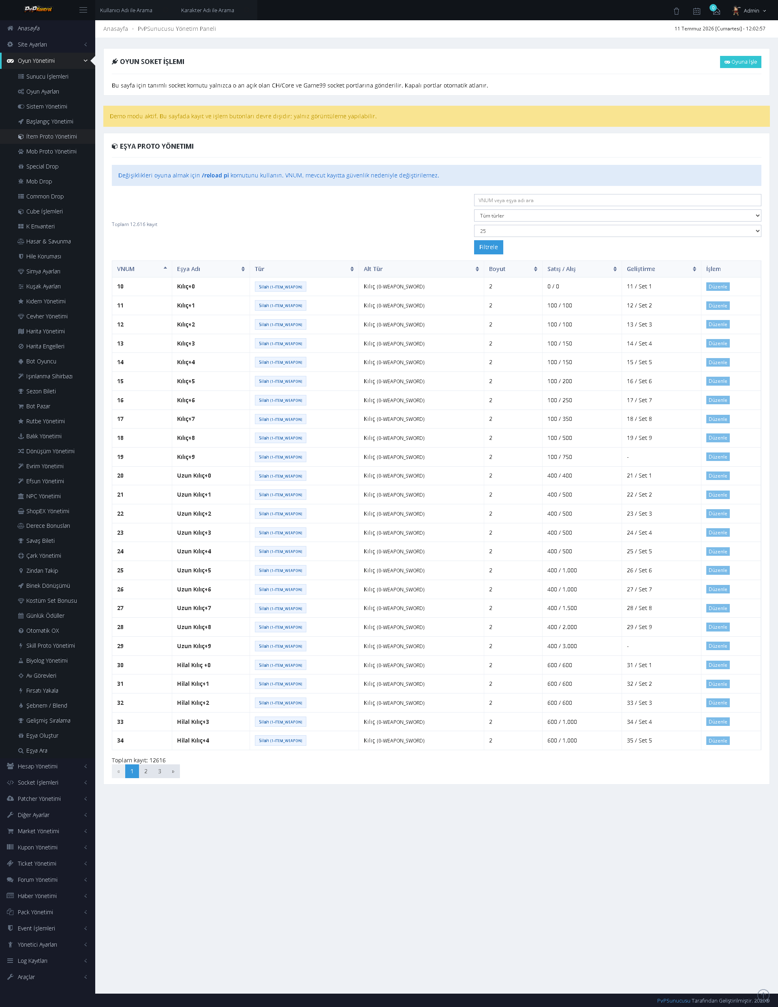Focus the Kullanıcı Adı ile Arama field
778x1007 pixels.
pyautogui.click(x=136, y=10)
